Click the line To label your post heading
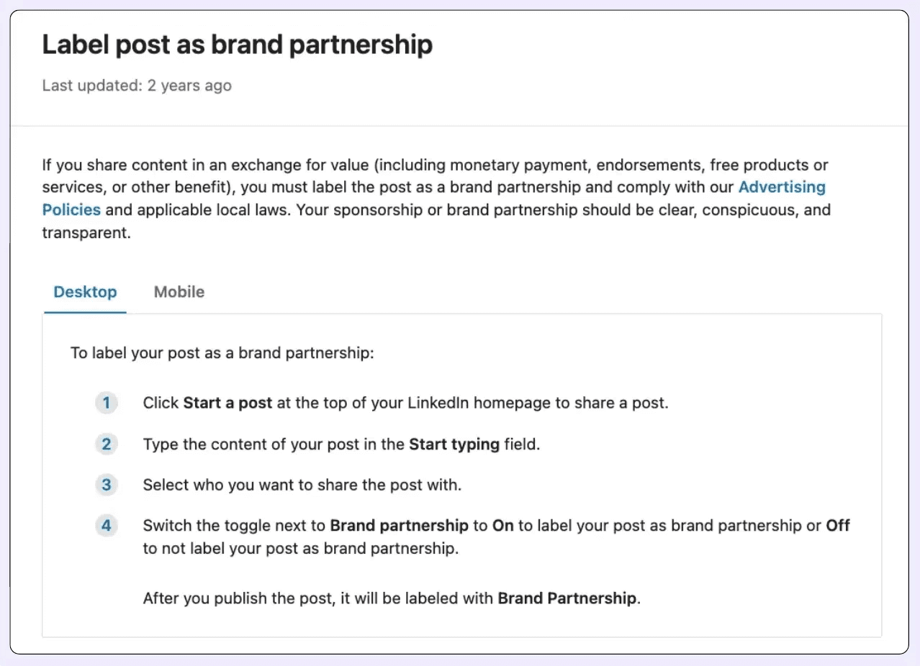 pyautogui.click(x=222, y=352)
